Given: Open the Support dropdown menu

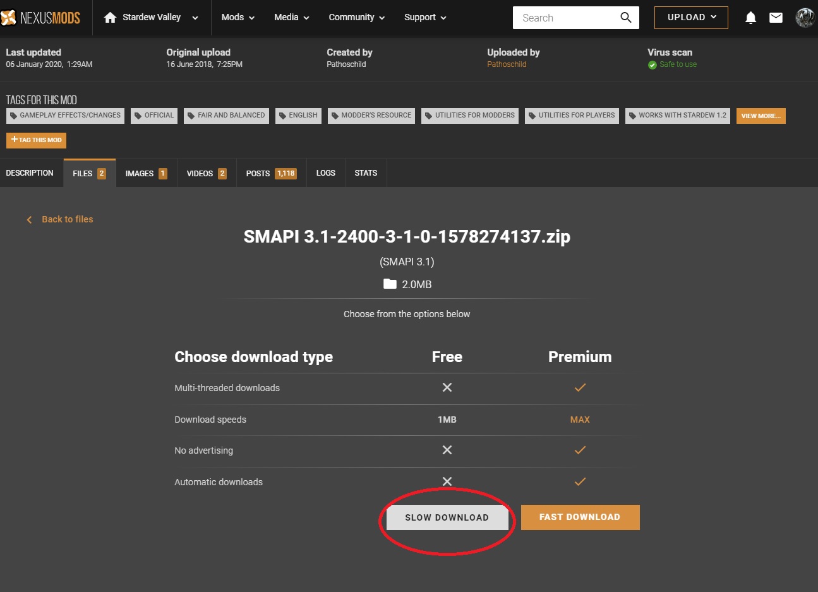Looking at the screenshot, I should coord(425,17).
